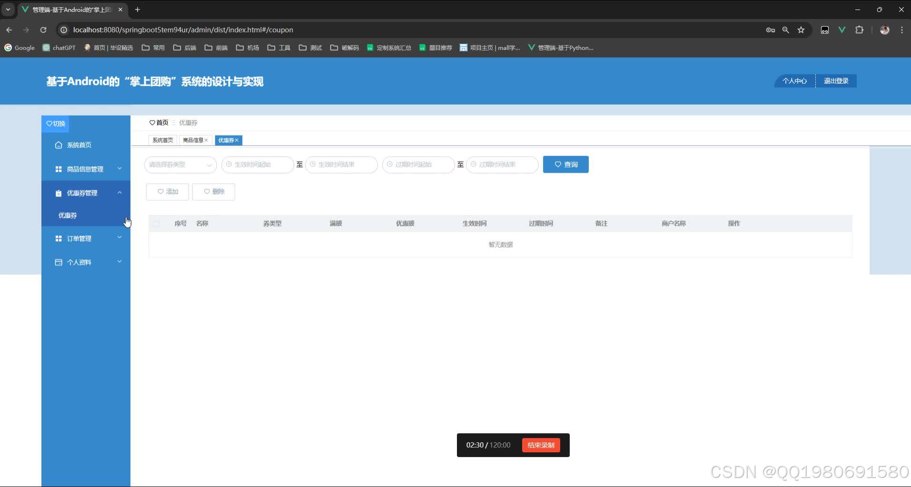Click the 结束录制 button
911x487 pixels.
541,445
